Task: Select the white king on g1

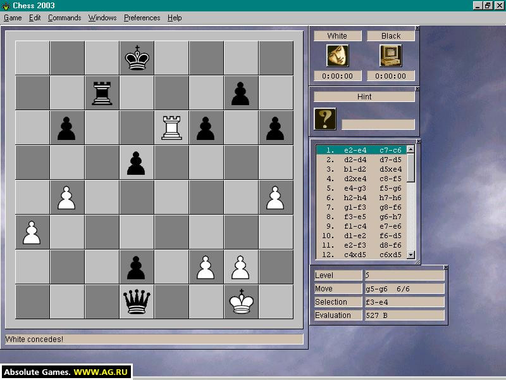Action: [242, 302]
